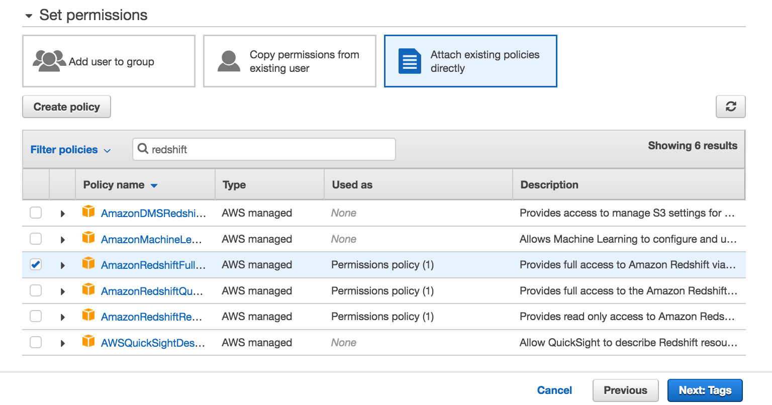
Task: Click the Attach existing policies directly document icon
Action: [410, 61]
